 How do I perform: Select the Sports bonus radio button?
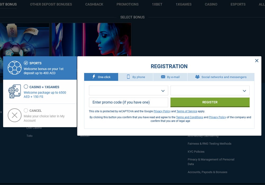(x=26, y=63)
